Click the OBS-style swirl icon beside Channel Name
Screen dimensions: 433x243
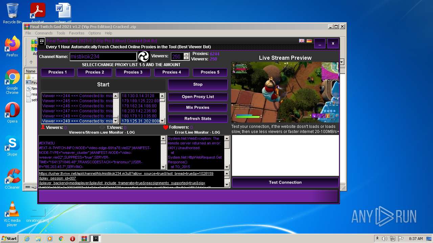point(143,56)
